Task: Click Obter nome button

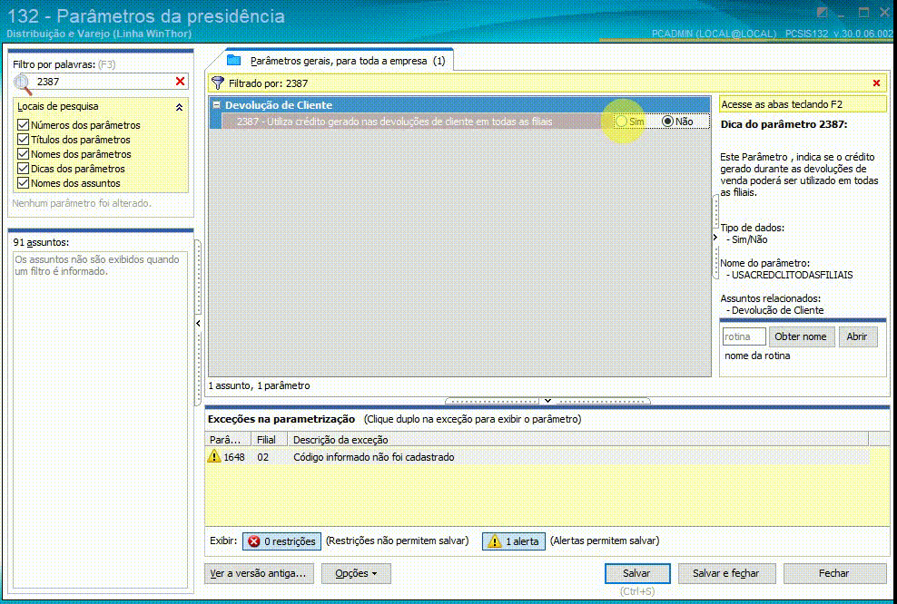Action: tap(801, 336)
